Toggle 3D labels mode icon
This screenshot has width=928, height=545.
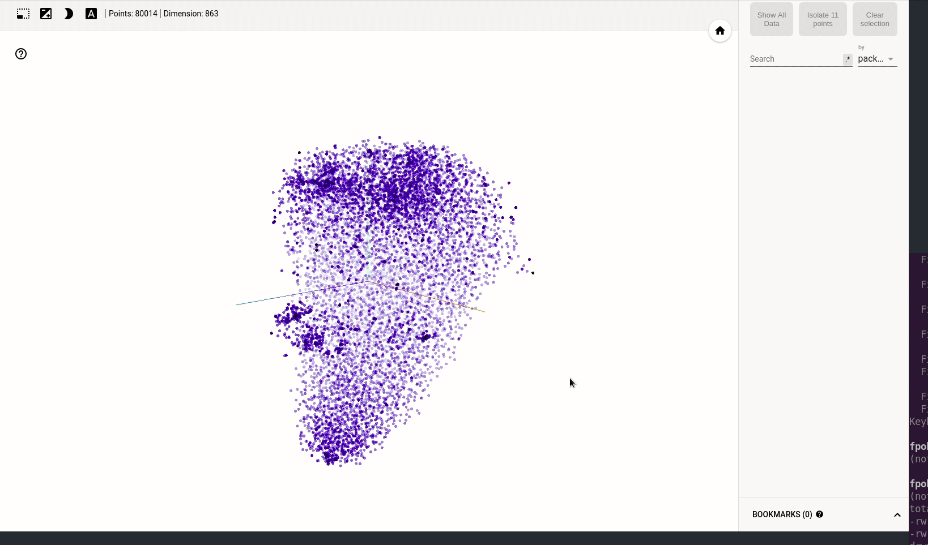click(91, 14)
